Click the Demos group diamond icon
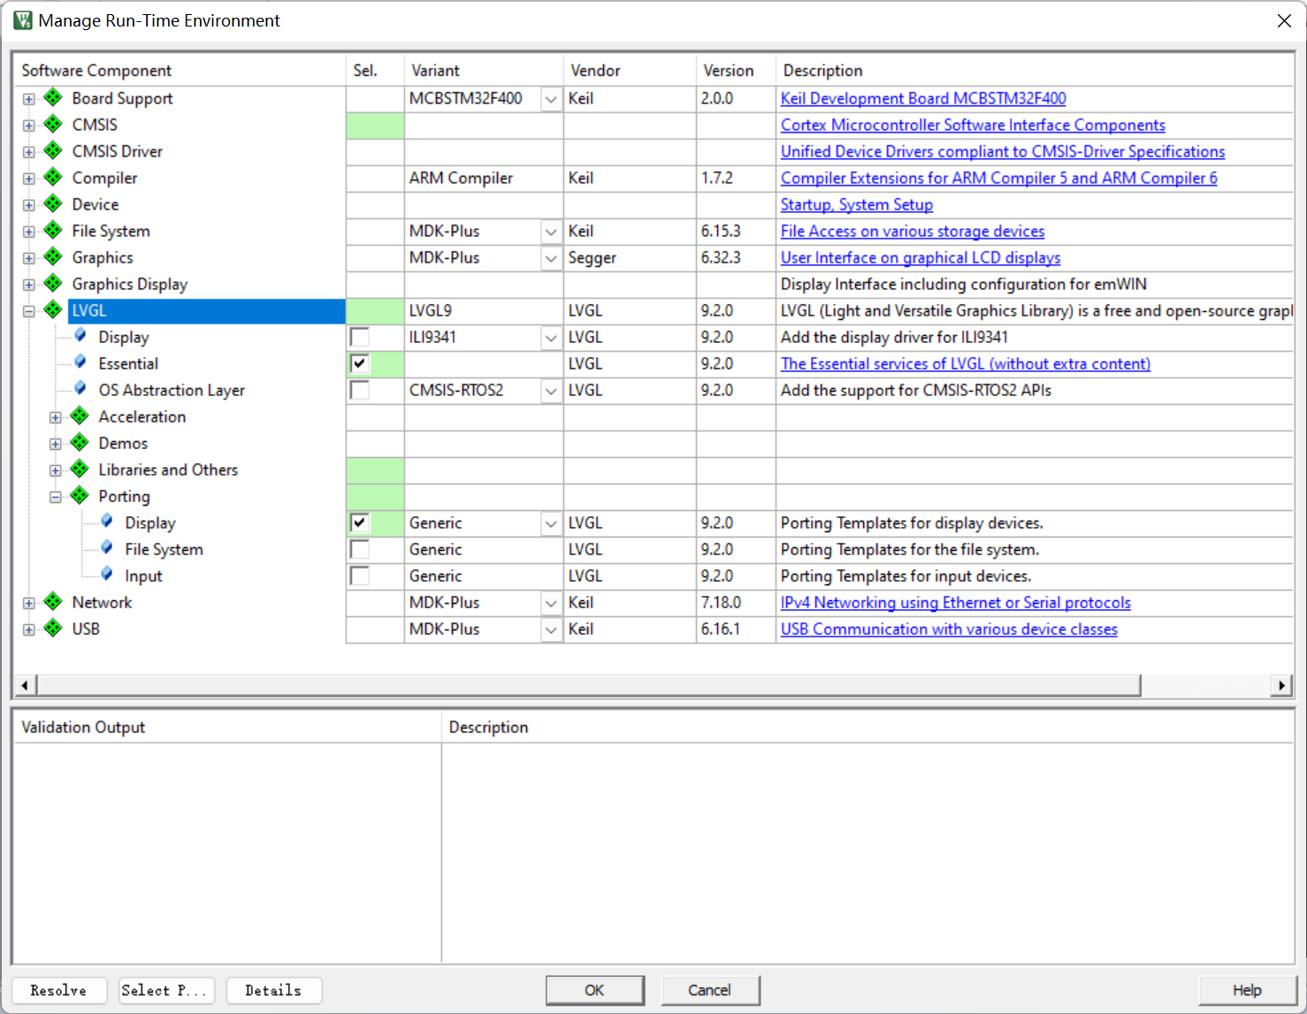The image size is (1307, 1014). point(80,442)
